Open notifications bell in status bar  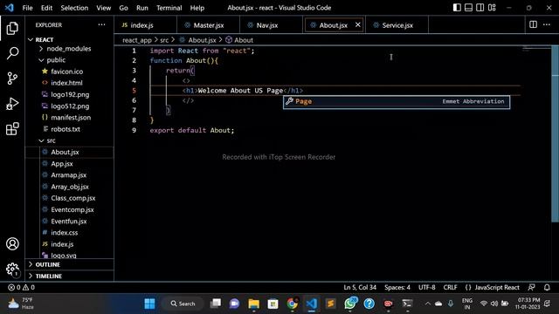pos(547,287)
